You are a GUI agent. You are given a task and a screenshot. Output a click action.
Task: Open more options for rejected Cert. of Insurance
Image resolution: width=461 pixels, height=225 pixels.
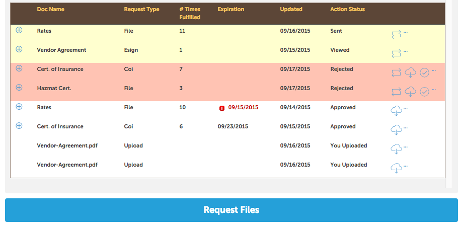click(434, 70)
